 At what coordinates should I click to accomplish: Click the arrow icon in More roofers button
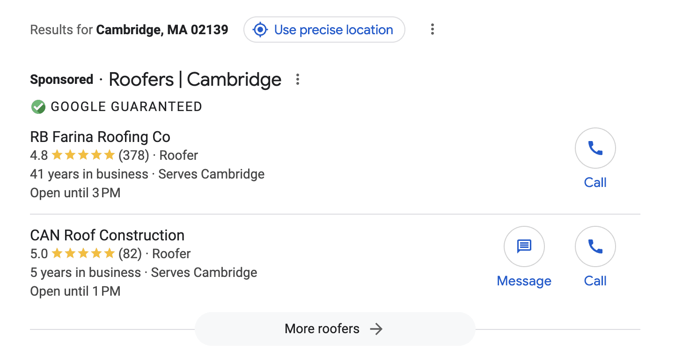click(376, 329)
